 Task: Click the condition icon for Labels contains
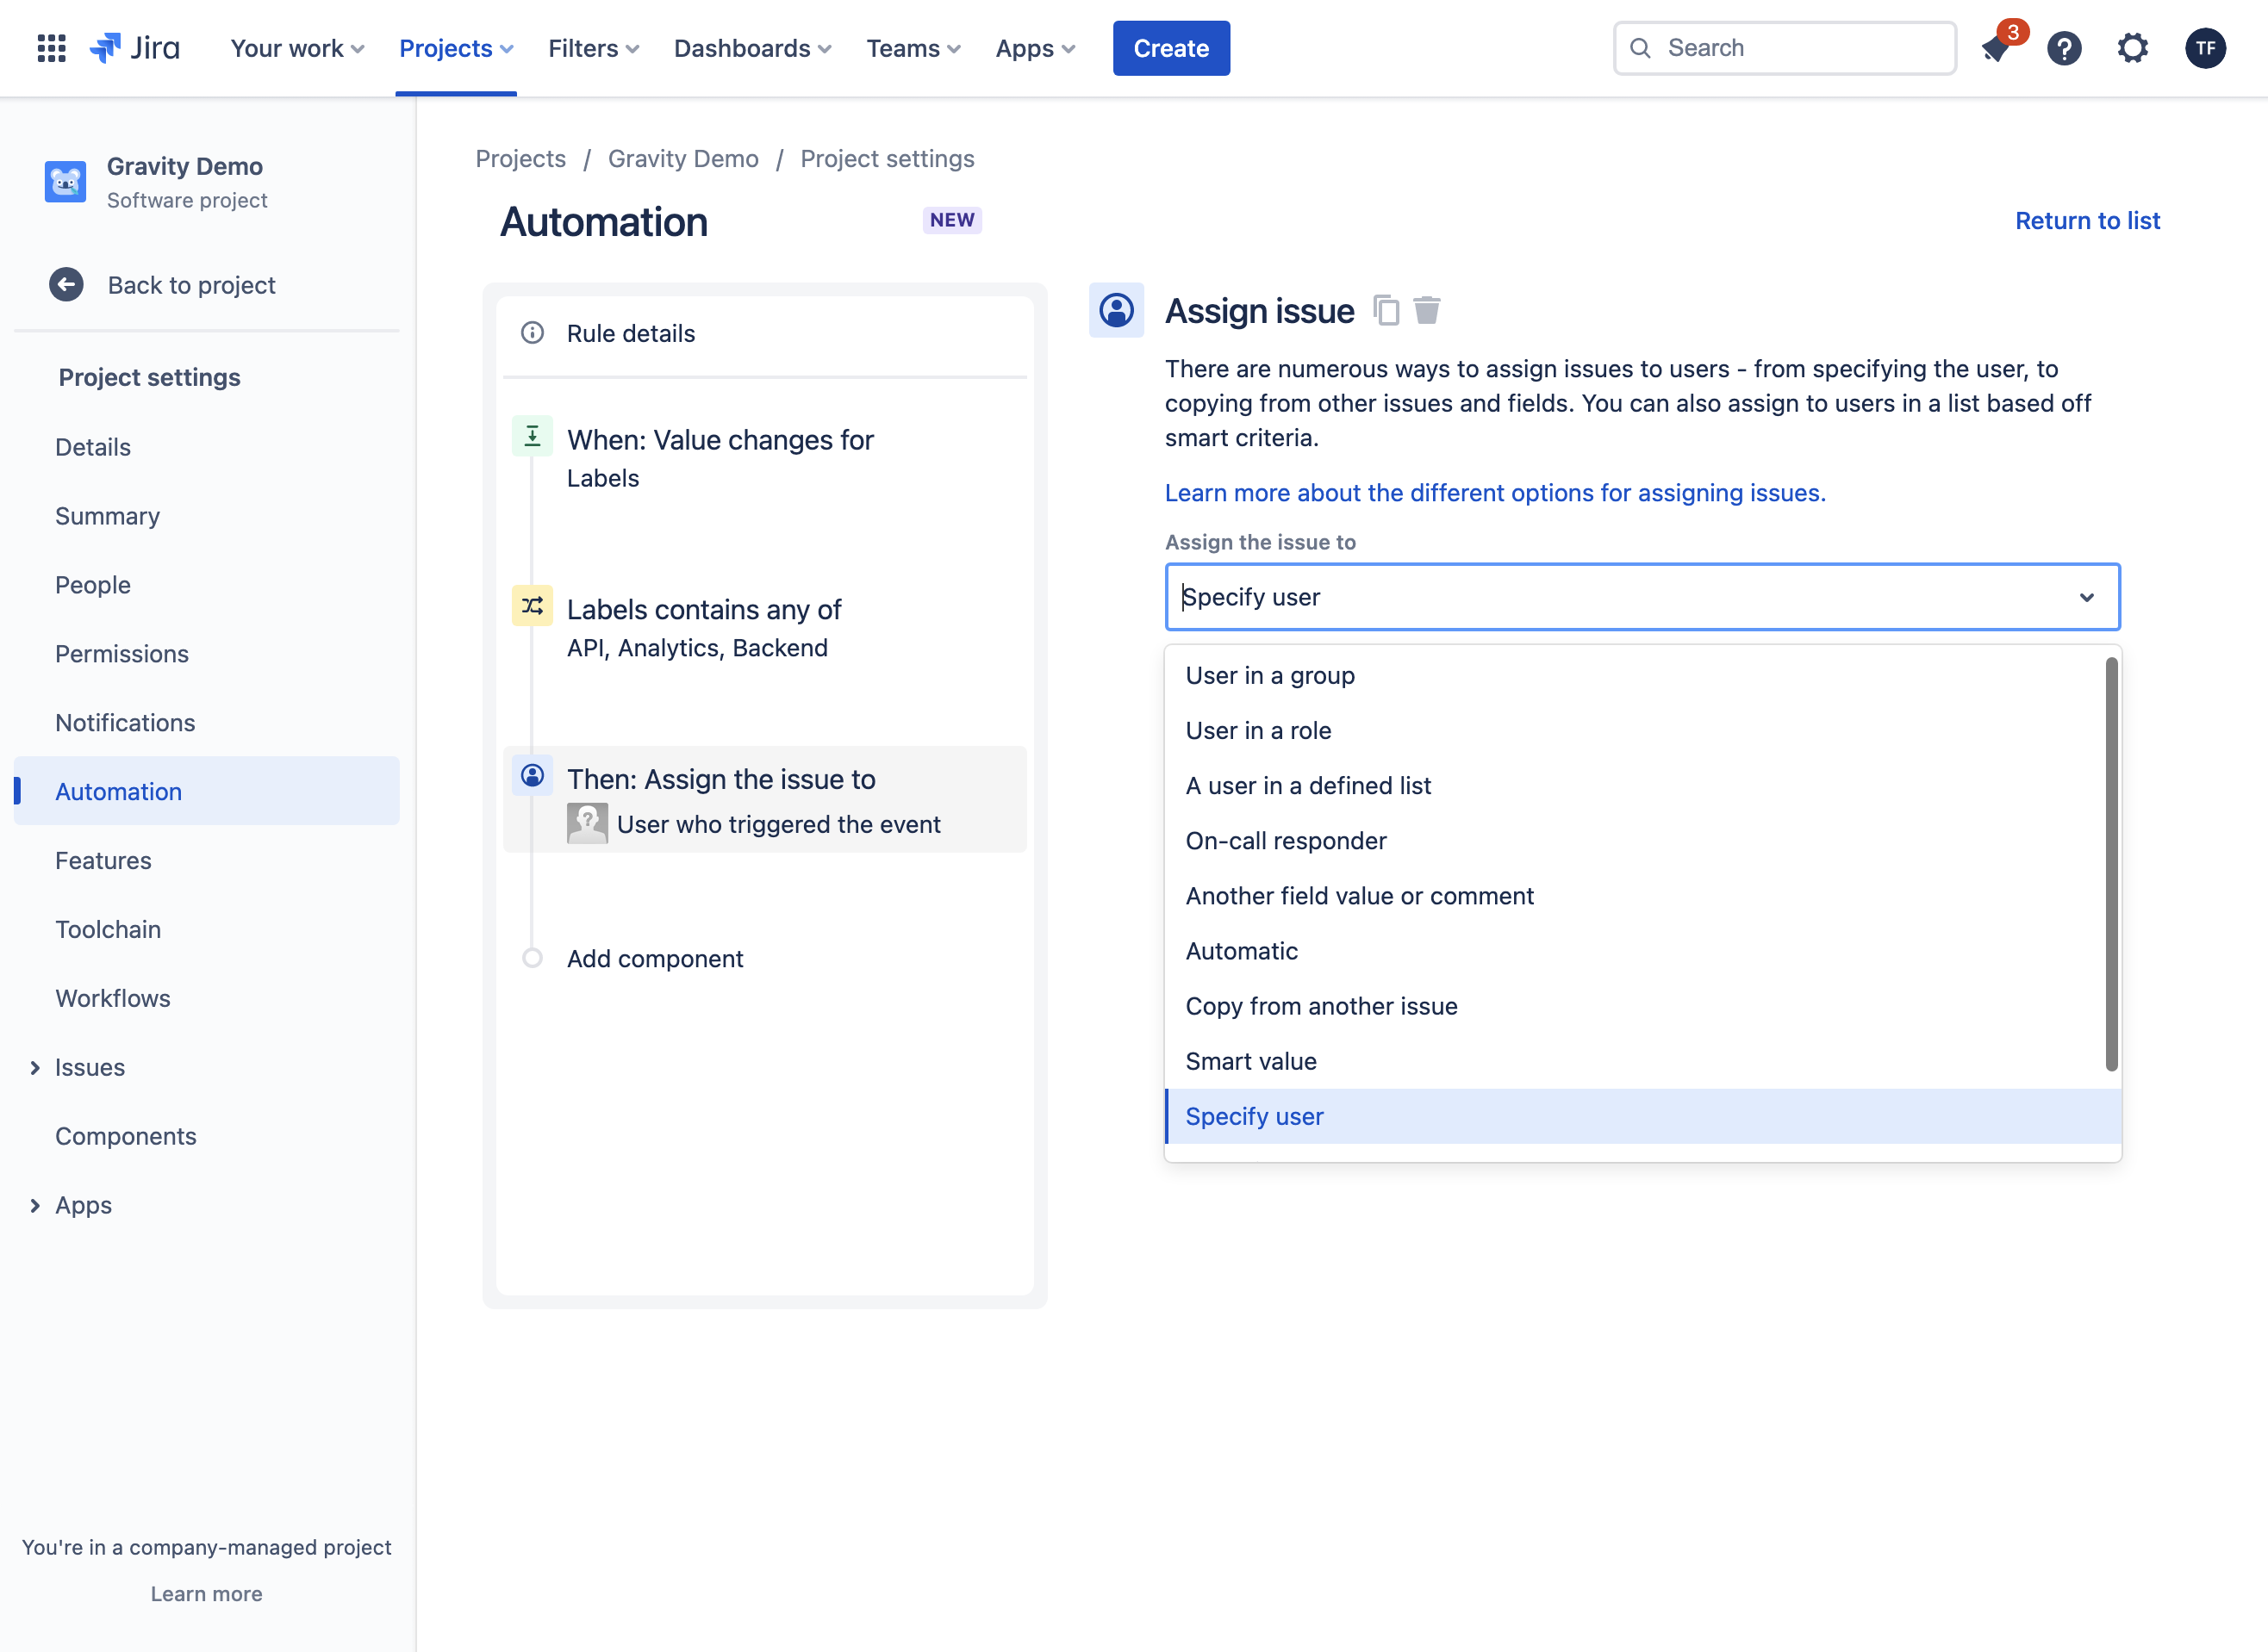pyautogui.click(x=533, y=606)
